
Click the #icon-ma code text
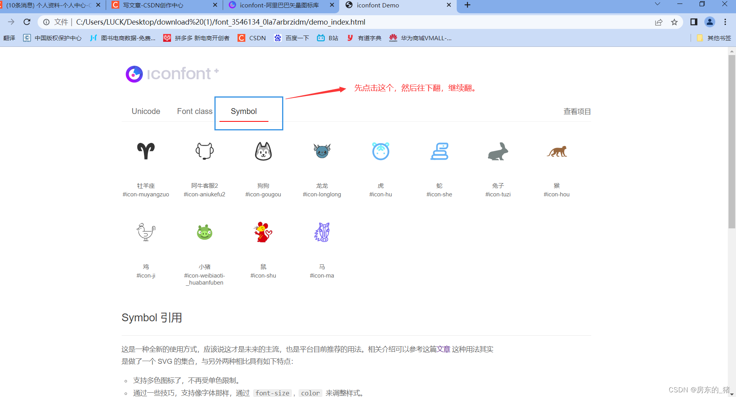[322, 276]
